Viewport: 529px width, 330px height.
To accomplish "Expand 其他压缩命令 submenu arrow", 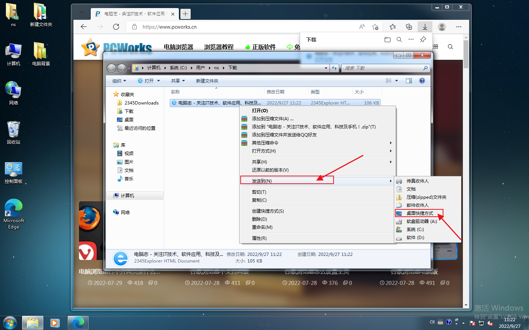I will 391,143.
